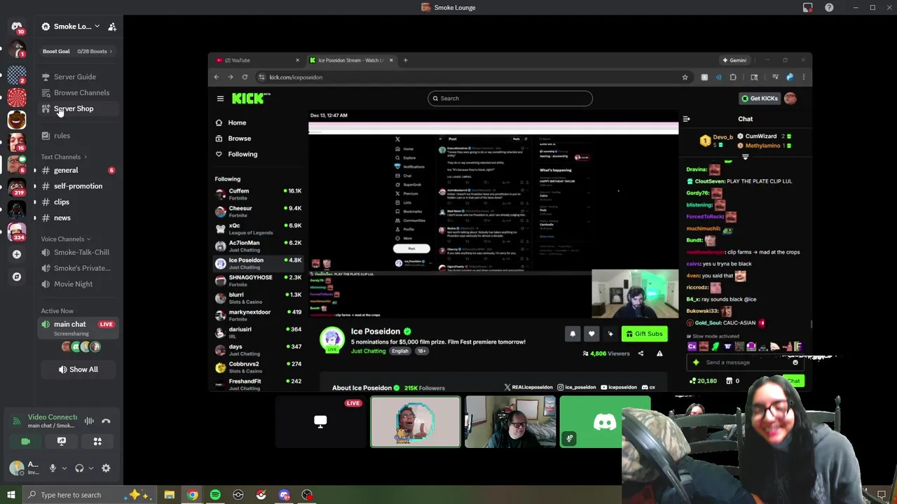The image size is (897, 504).
Task: Expand the Active Now section
Action: [57, 311]
